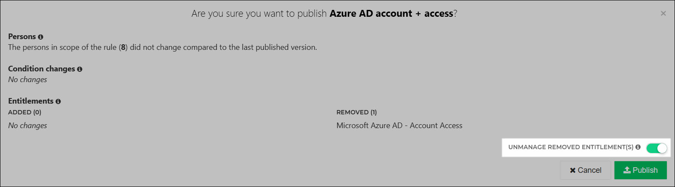The width and height of the screenshot is (675, 187).
Task: Show info for Unmanage Removed Entitlement(s)
Action: [x=638, y=147]
